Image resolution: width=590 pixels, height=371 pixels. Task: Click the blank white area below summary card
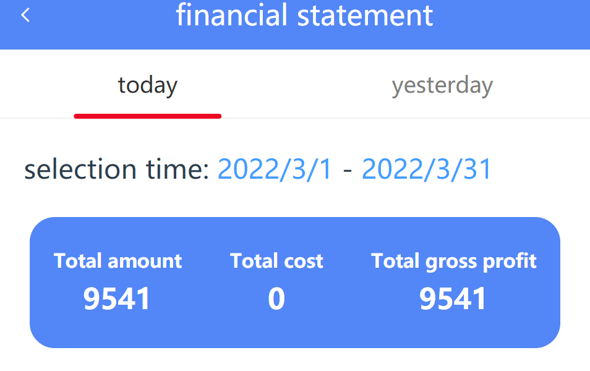click(x=295, y=360)
